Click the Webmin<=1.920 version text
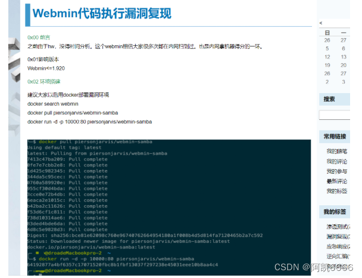 pyautogui.click(x=46, y=69)
